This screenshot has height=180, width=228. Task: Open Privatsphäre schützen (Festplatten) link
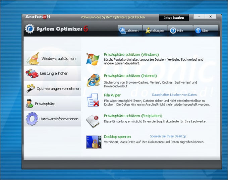133,116
